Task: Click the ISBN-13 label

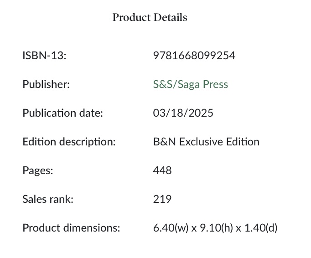Action: point(44,56)
